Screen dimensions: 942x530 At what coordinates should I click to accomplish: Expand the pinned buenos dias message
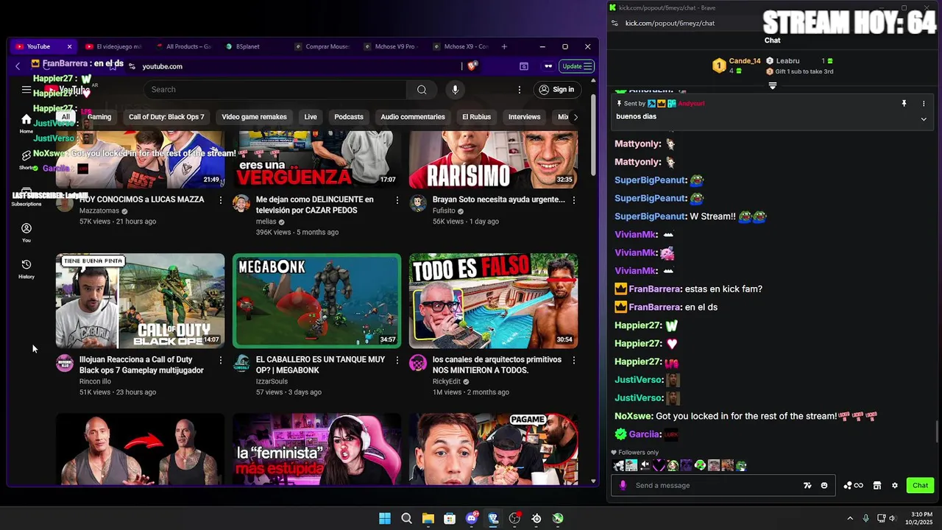click(924, 119)
